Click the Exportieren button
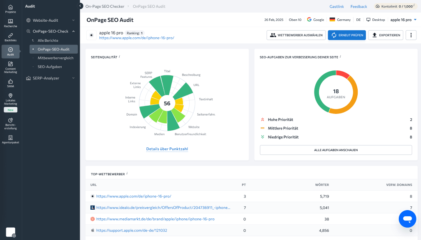421x240 pixels. coord(386,35)
